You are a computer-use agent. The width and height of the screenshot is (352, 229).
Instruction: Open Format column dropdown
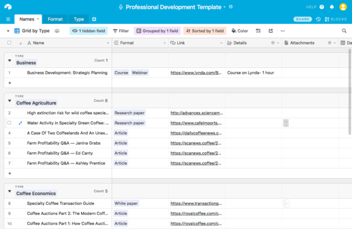(x=164, y=43)
